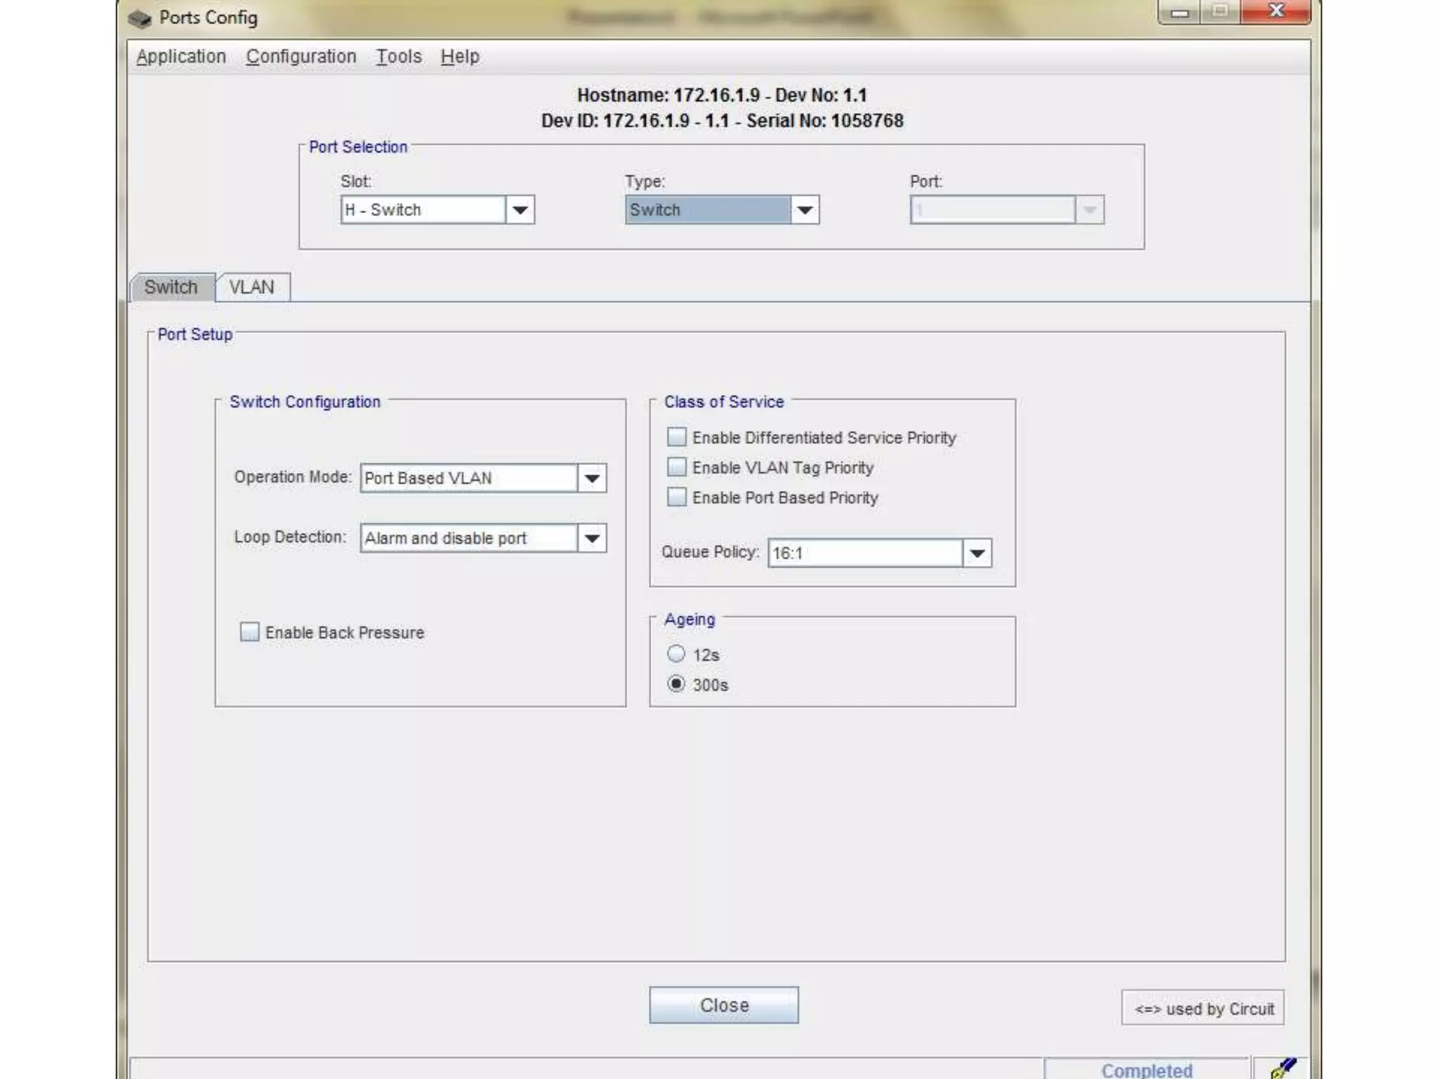
Task: Expand the Operation Mode dropdown
Action: coord(592,478)
